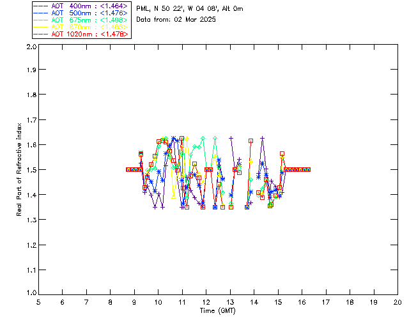409x327 pixels.
Task: Click the time-axis tick label 10
Action: click(158, 302)
